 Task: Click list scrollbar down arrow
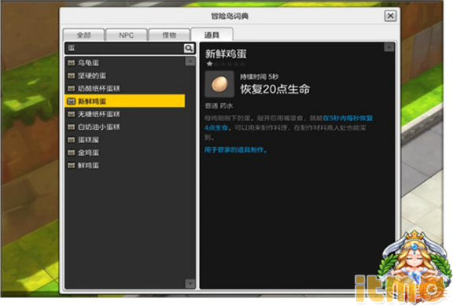click(190, 283)
